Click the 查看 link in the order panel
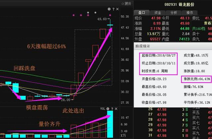 coord(208,23)
